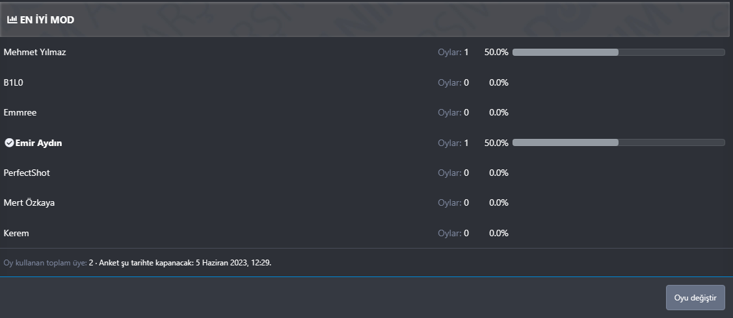Click the 50.0% value for Mehmet Yılmaz
The image size is (733, 318).
point(496,52)
